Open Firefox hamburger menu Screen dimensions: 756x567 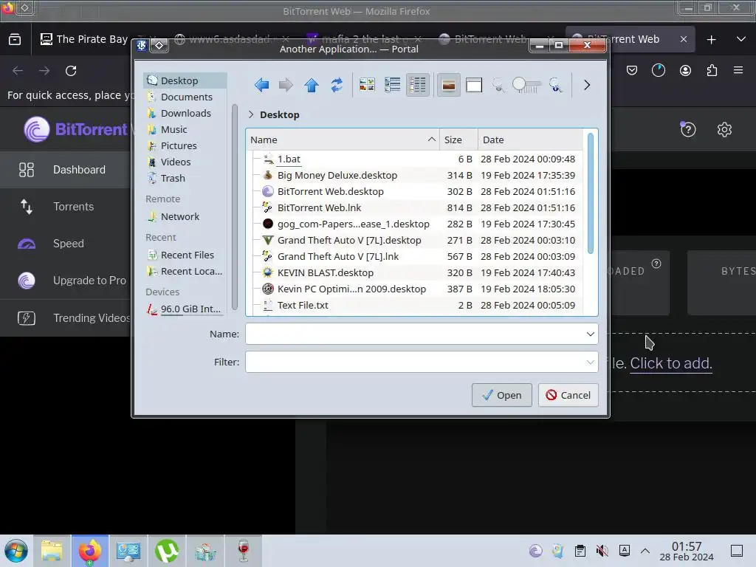tap(738, 70)
